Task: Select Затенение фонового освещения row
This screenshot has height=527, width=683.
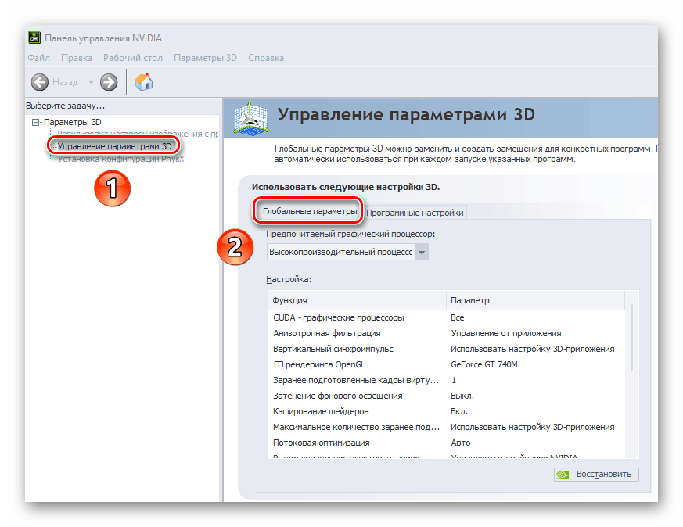Action: coord(447,396)
